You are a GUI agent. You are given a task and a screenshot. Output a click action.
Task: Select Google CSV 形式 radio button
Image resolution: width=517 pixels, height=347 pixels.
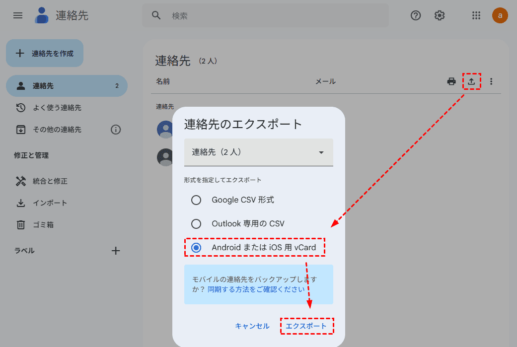[196, 200]
